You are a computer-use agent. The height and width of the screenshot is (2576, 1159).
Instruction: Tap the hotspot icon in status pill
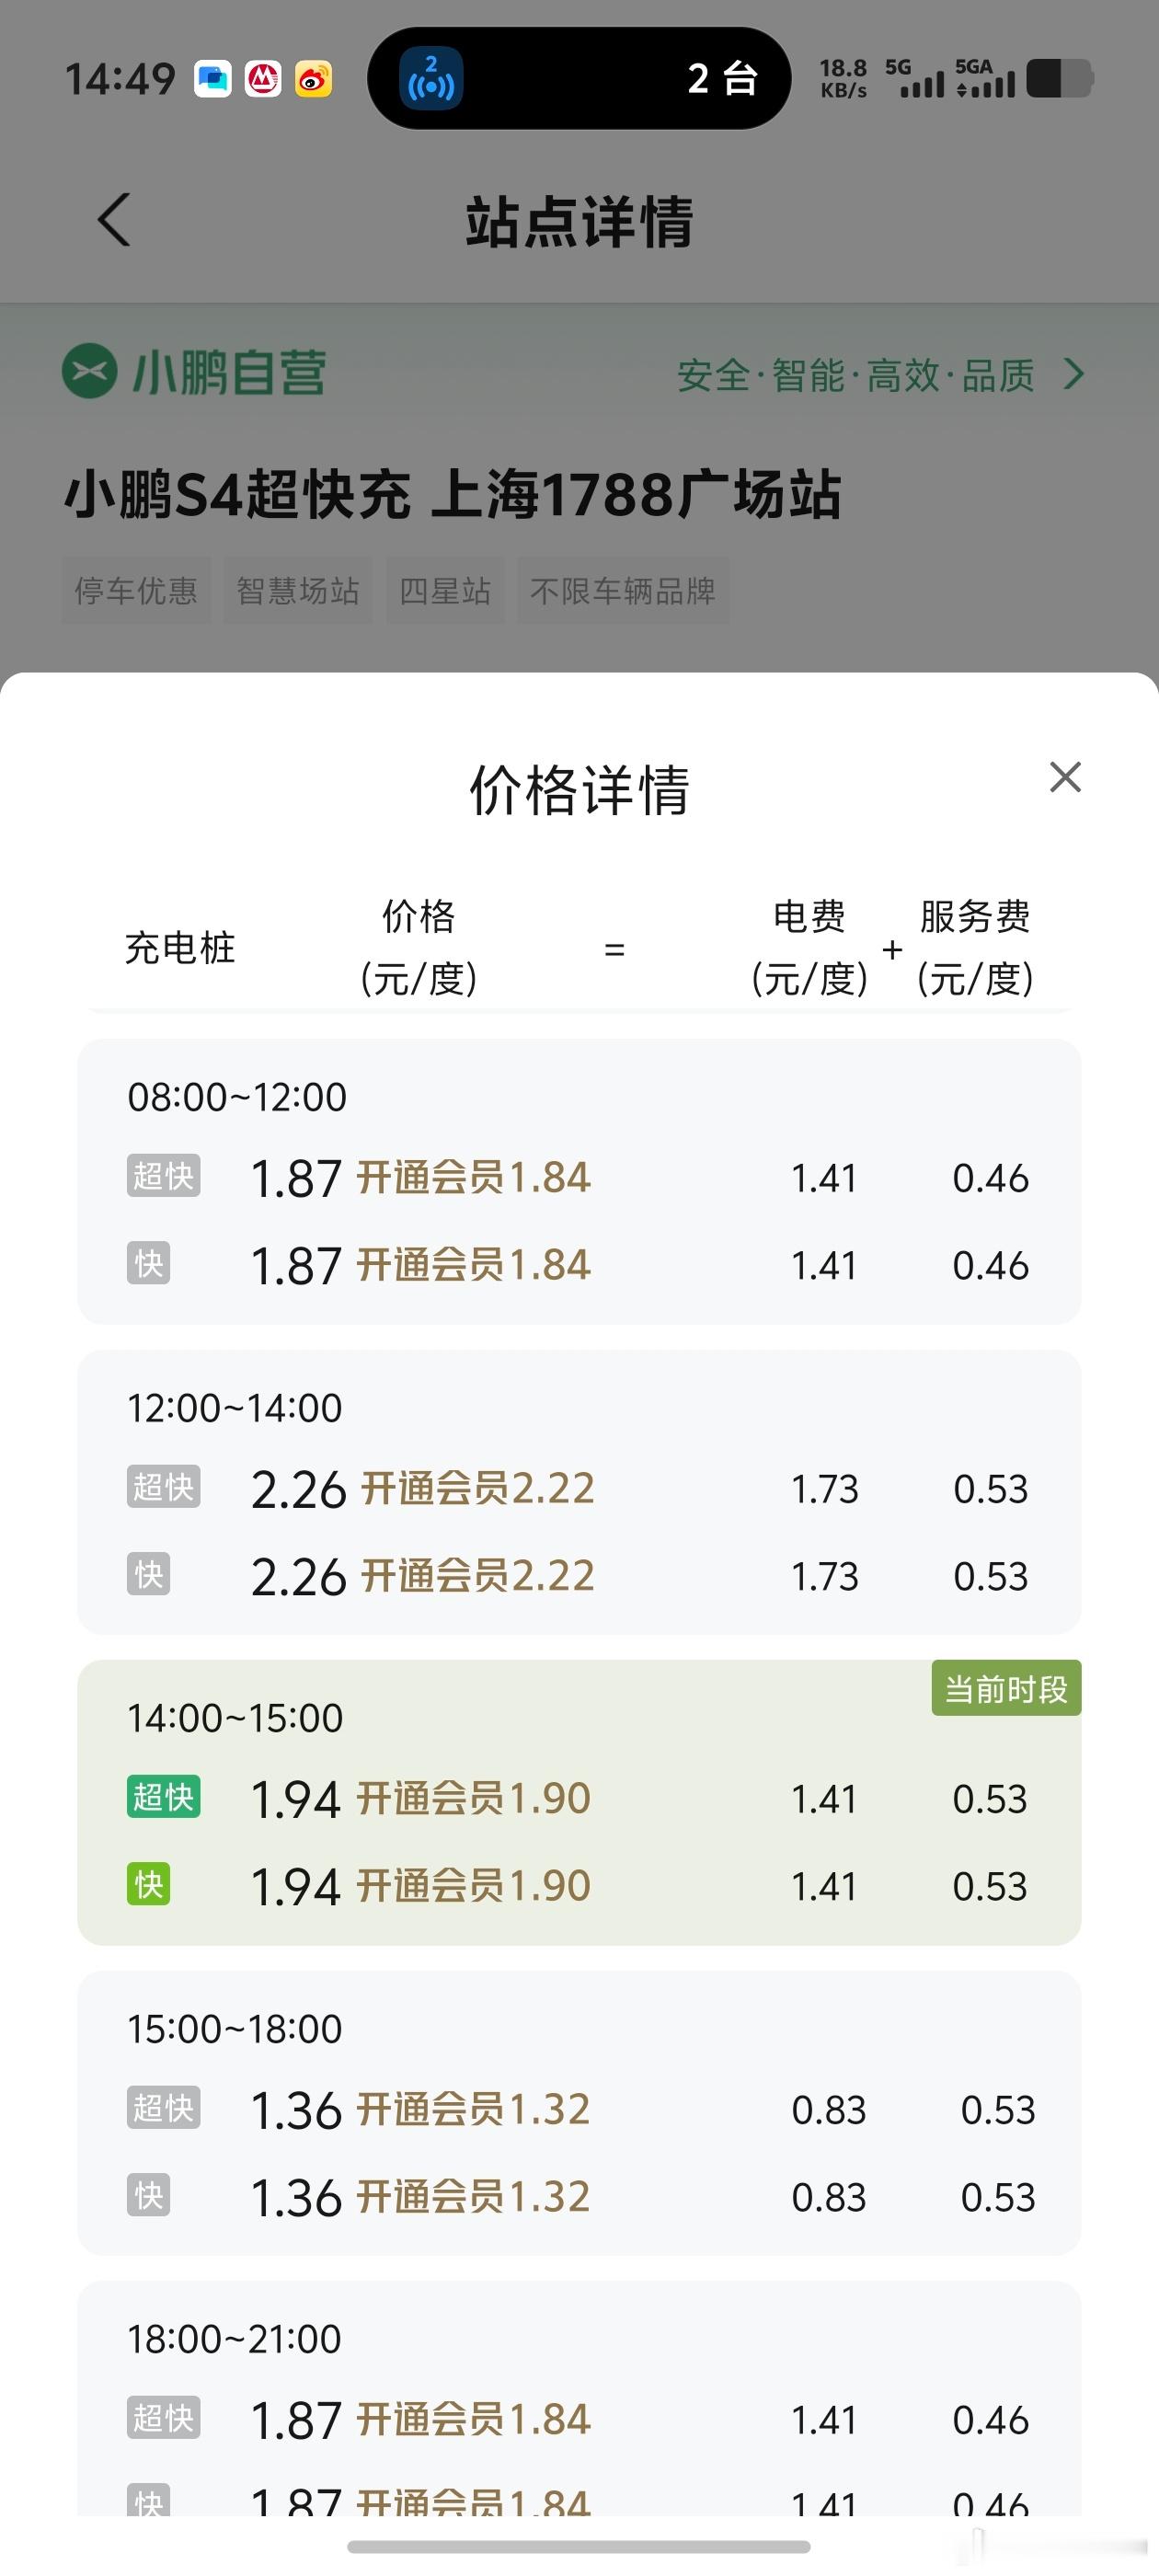click(x=431, y=78)
